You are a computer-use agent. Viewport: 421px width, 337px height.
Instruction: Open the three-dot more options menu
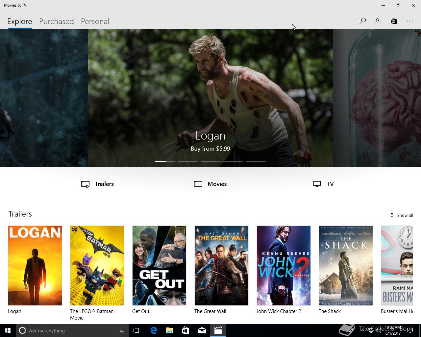(x=409, y=21)
